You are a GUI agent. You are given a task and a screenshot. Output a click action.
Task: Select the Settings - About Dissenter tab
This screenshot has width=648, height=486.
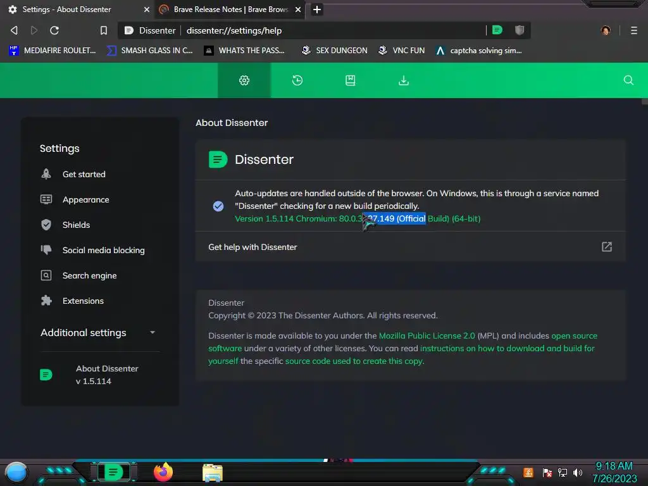tap(77, 9)
